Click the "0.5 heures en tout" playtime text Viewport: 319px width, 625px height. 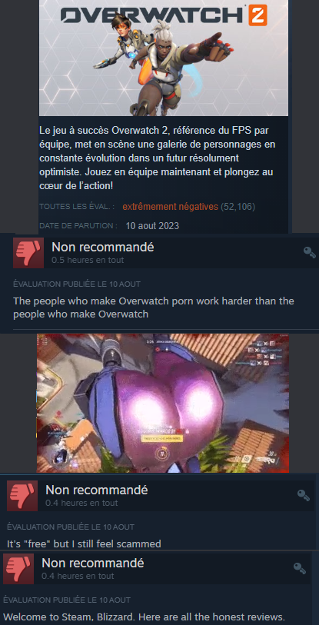pyautogui.click(x=88, y=261)
